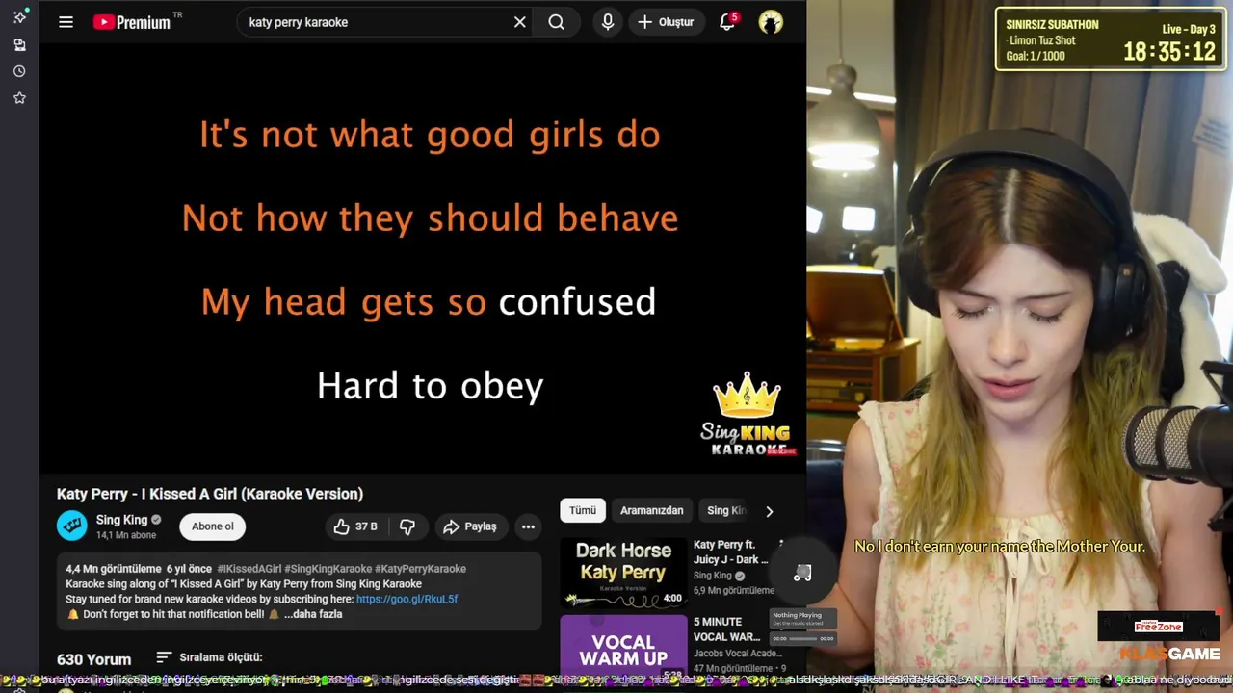Open bookmarks star icon in sidebar
Screen dimensions: 1233x693
tap(19, 98)
